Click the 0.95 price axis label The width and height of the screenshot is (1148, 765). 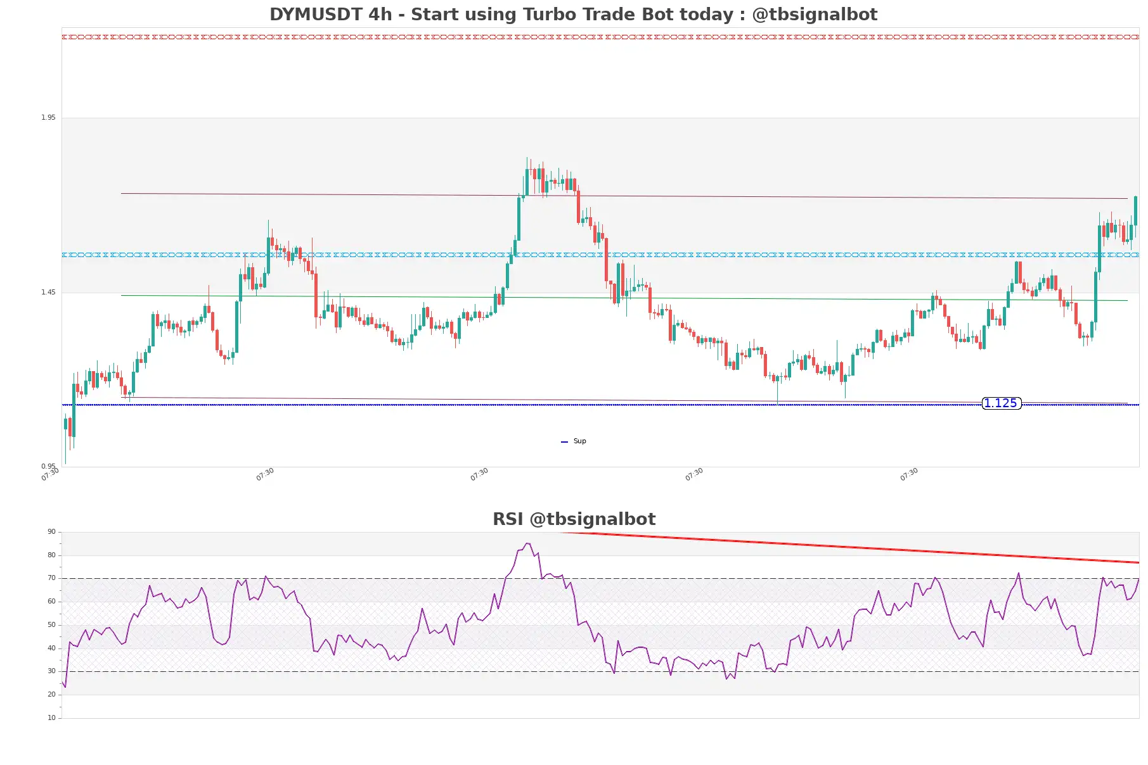(48, 467)
